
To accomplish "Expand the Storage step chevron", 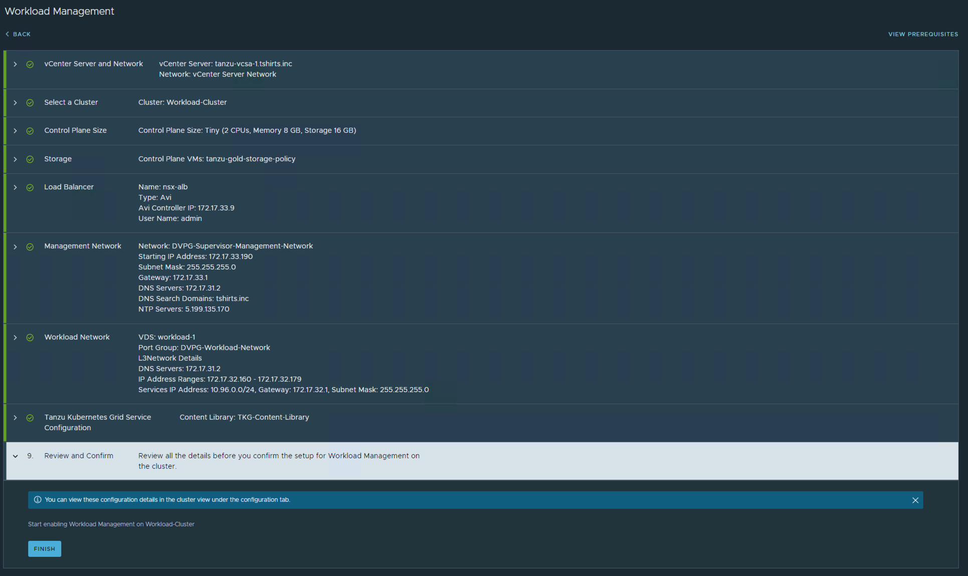I will (x=15, y=159).
